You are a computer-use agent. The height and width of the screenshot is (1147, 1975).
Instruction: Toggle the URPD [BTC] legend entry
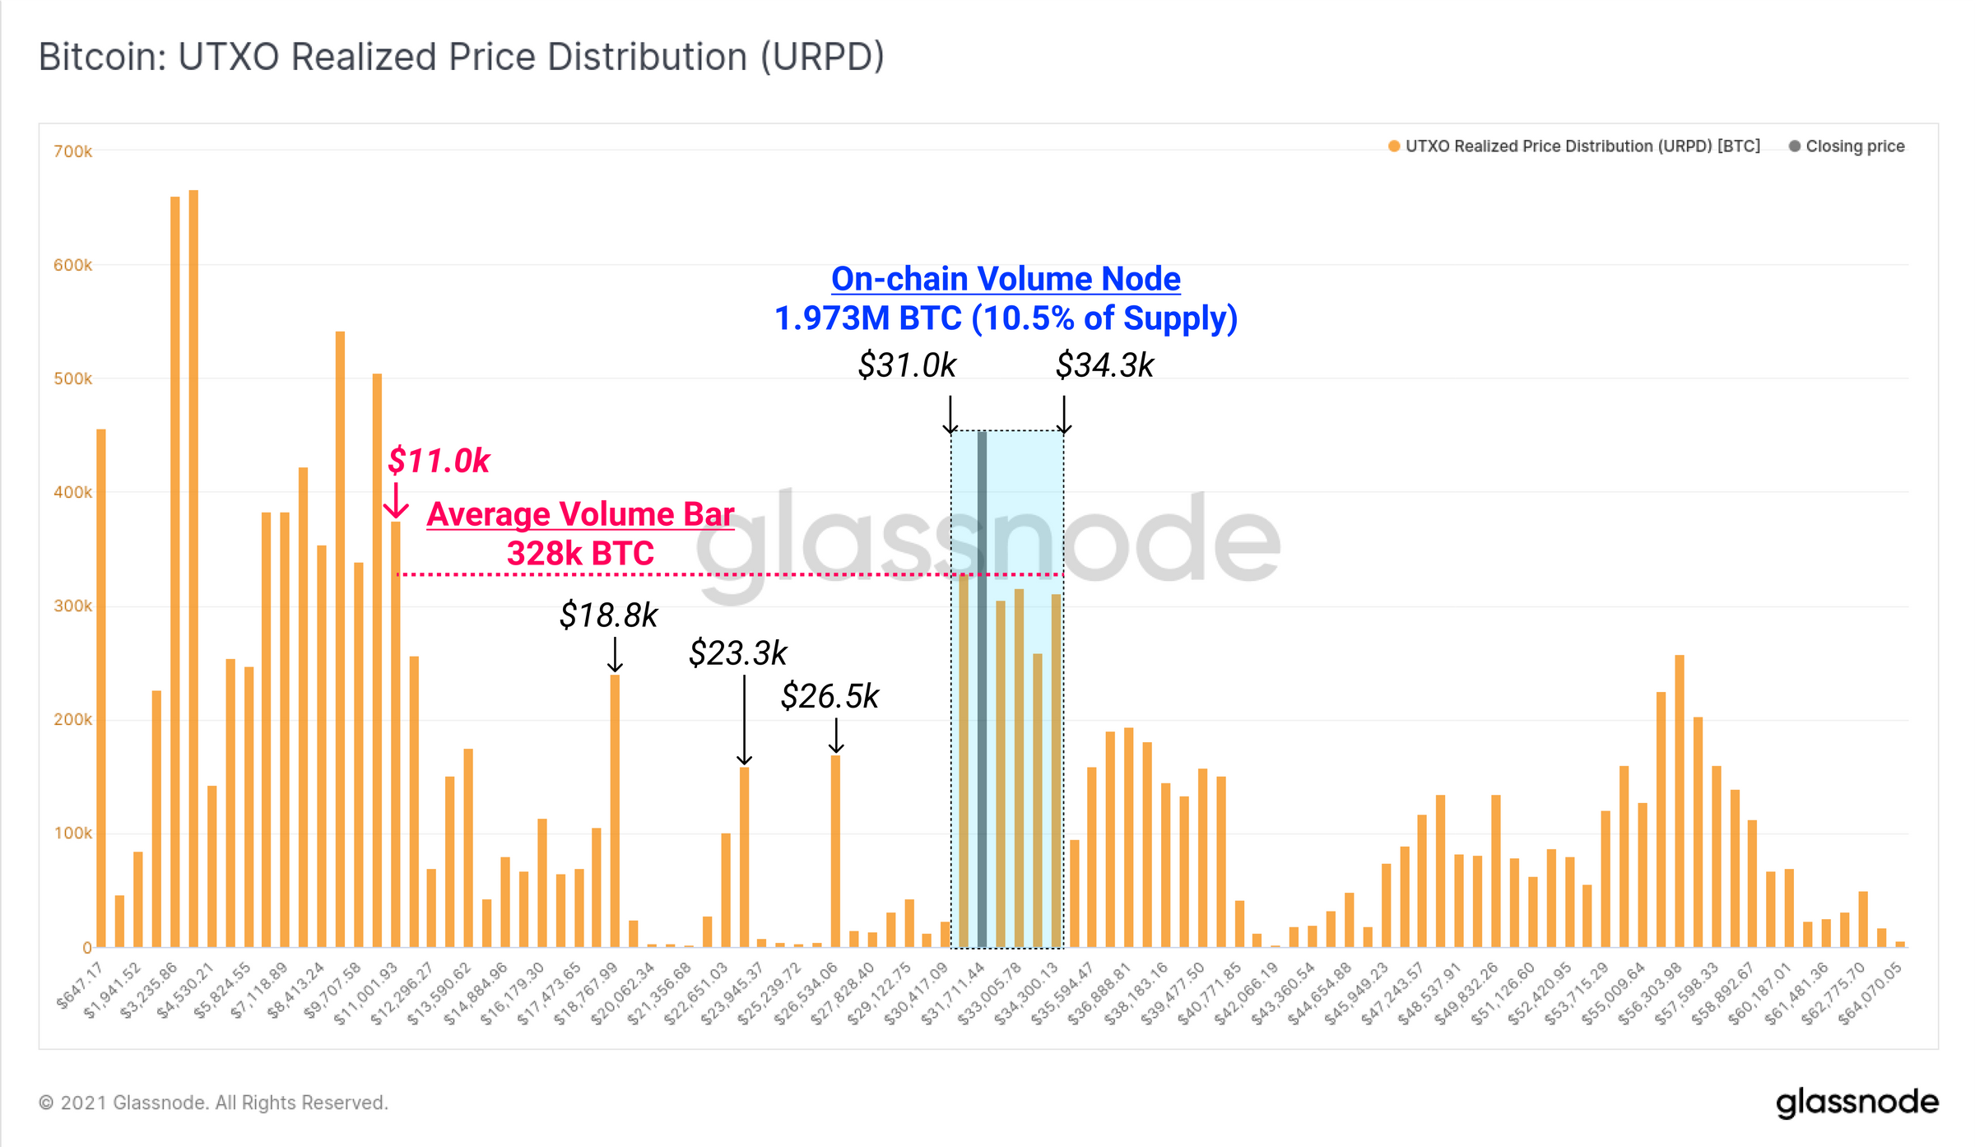tap(1573, 146)
